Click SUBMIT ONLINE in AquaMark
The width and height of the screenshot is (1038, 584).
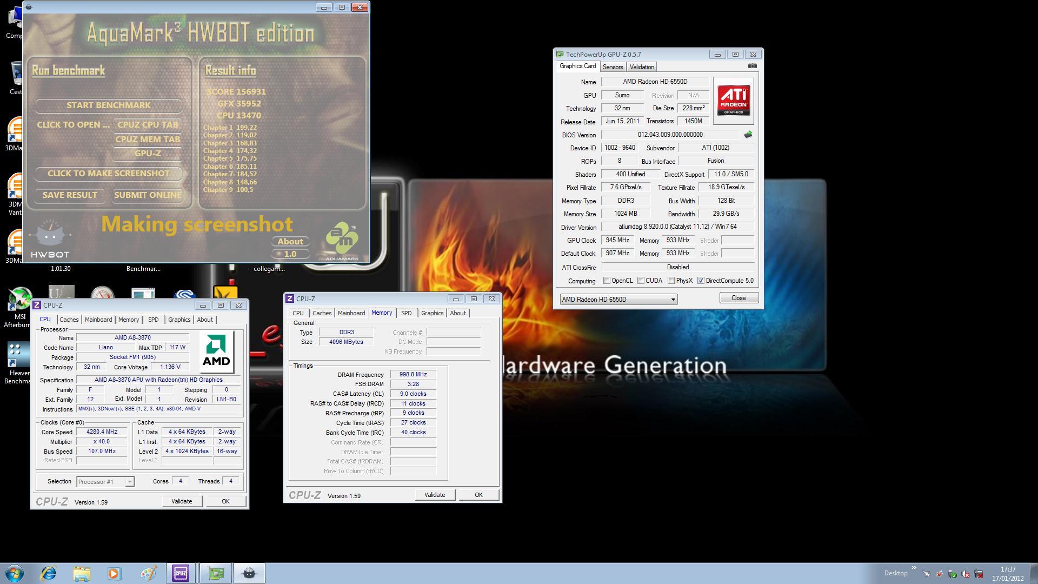pos(148,195)
